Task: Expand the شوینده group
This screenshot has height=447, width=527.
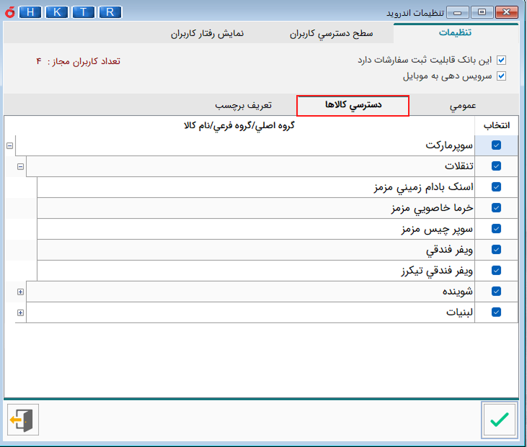Action: (x=20, y=292)
